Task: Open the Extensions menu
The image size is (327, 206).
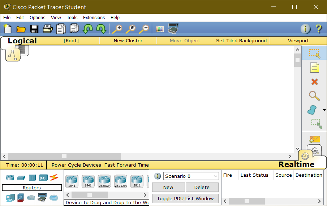Action: click(94, 17)
